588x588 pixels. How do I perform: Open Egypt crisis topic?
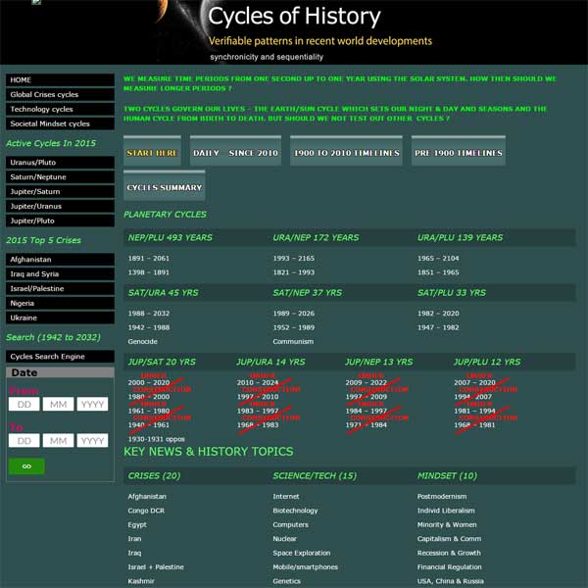[x=137, y=525]
